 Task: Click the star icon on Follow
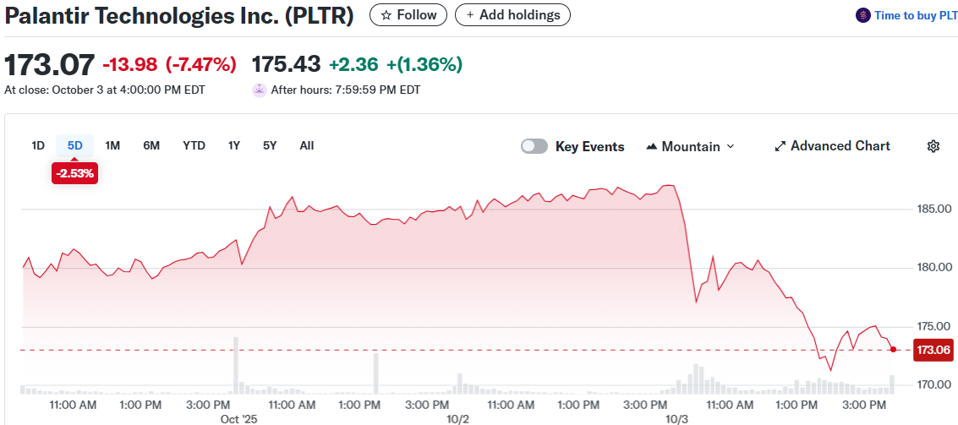tap(386, 15)
